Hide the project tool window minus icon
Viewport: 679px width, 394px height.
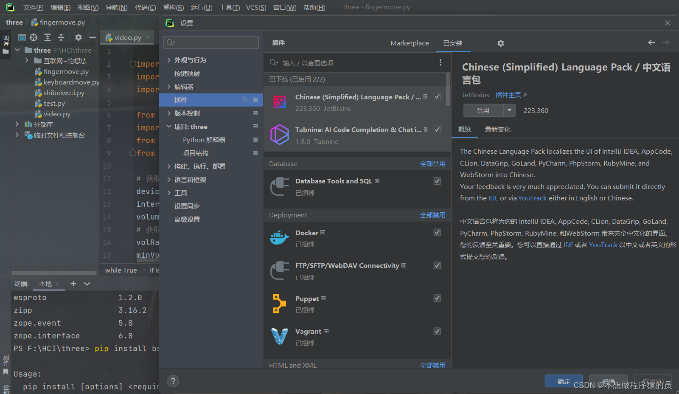[x=92, y=37]
